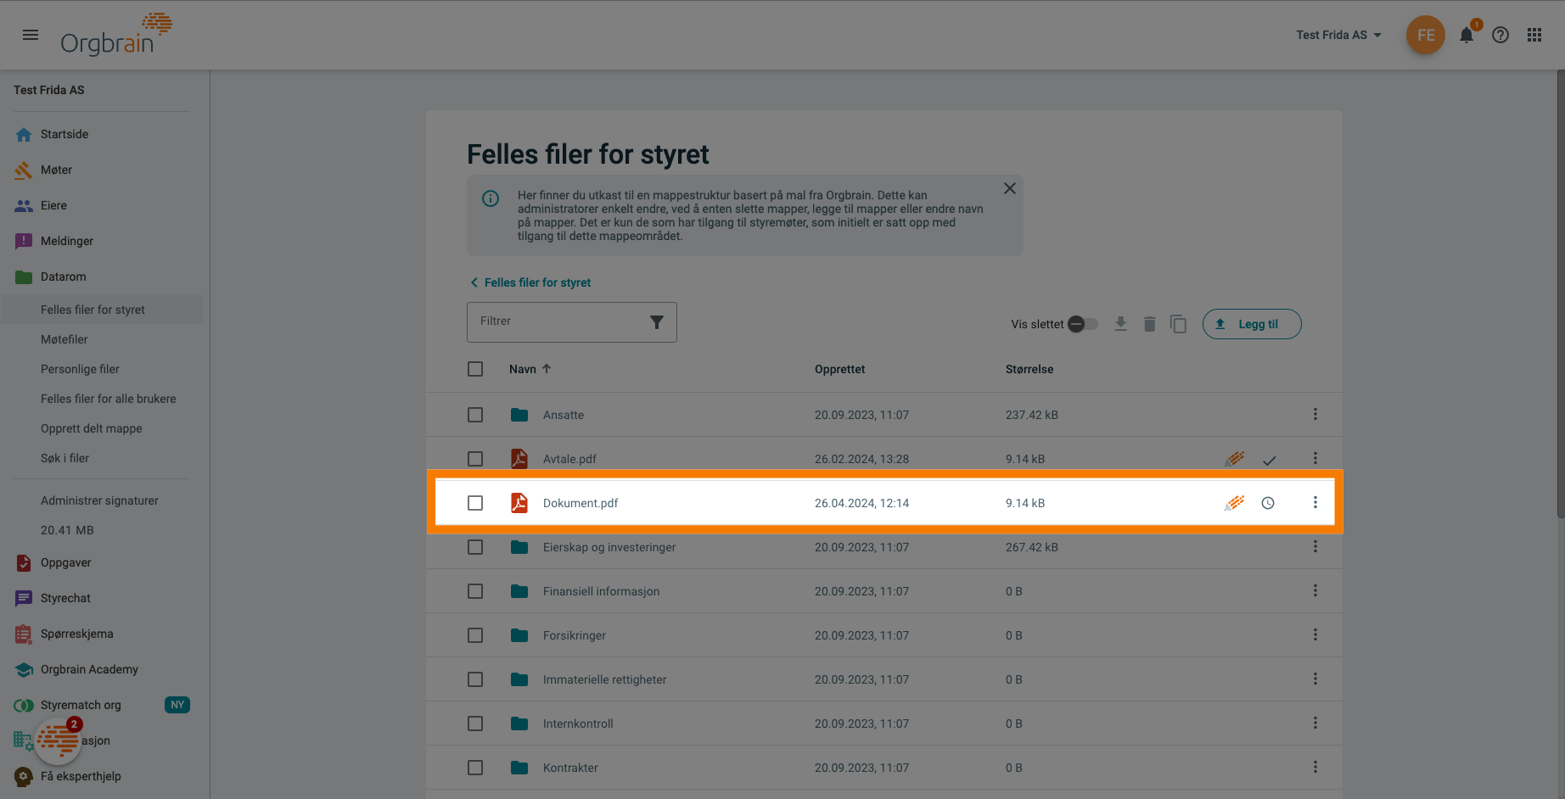Select Felles filer for alle brukere

click(x=109, y=399)
